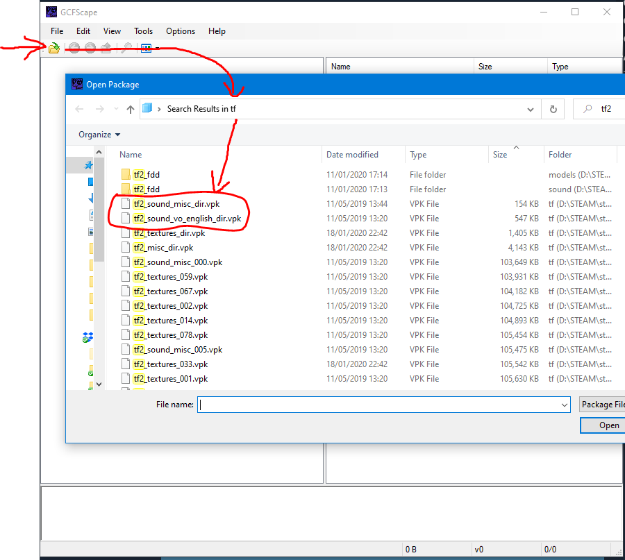Screen dimensions: 625x560
Task: Click the Forward navigation icon in GCFScape toolbar
Action: [x=90, y=48]
